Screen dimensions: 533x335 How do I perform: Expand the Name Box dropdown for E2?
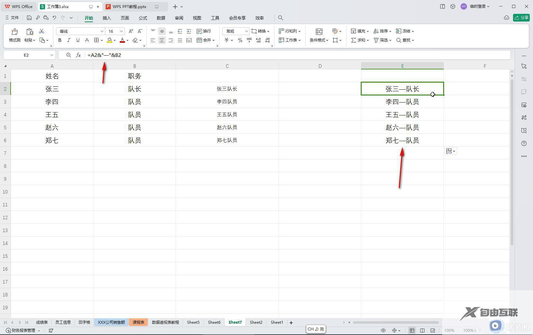pyautogui.click(x=52, y=55)
